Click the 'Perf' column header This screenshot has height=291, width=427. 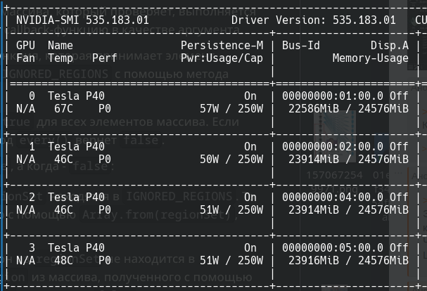[x=105, y=58]
